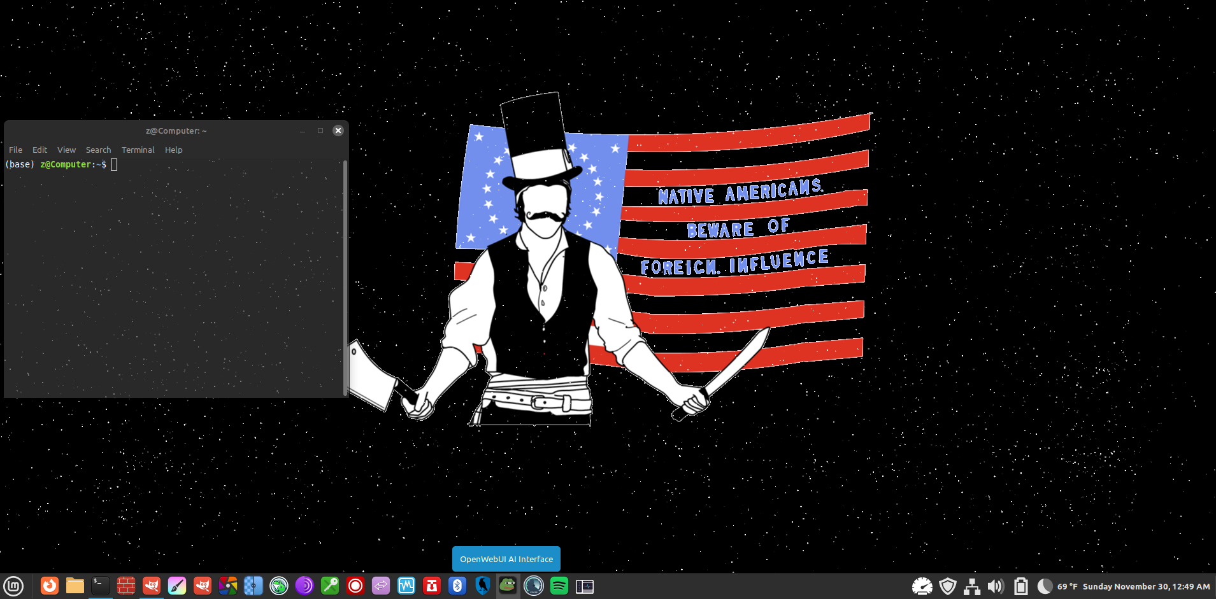Open the green frog globe app icon
The image size is (1216, 599).
[x=279, y=586]
